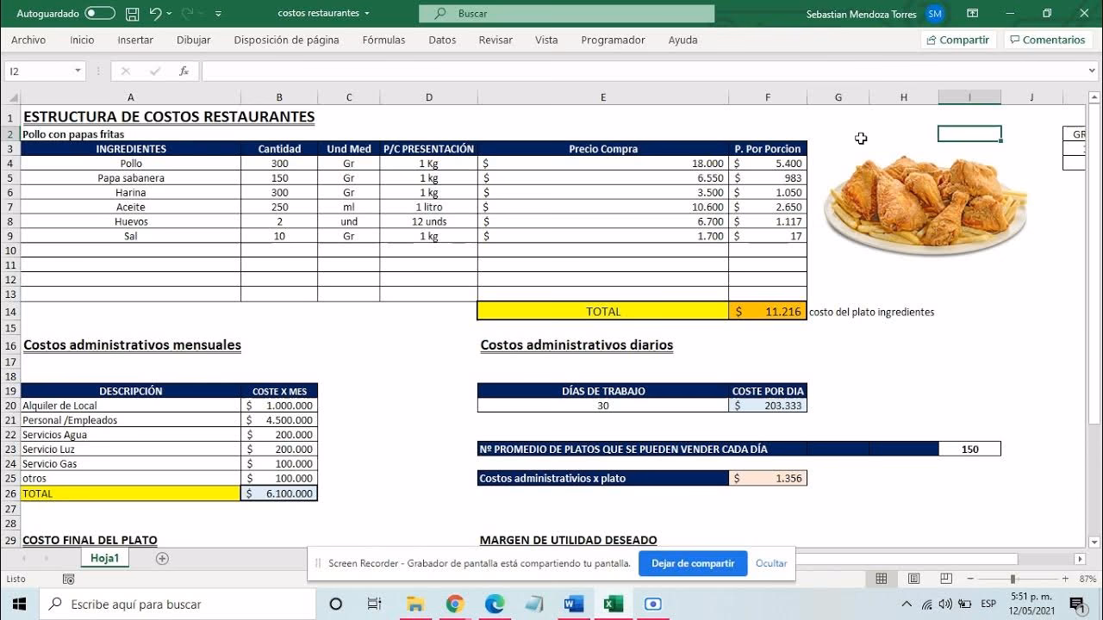Screen dimensions: 1103x620
Task: Click the Buscar search box
Action: click(566, 14)
